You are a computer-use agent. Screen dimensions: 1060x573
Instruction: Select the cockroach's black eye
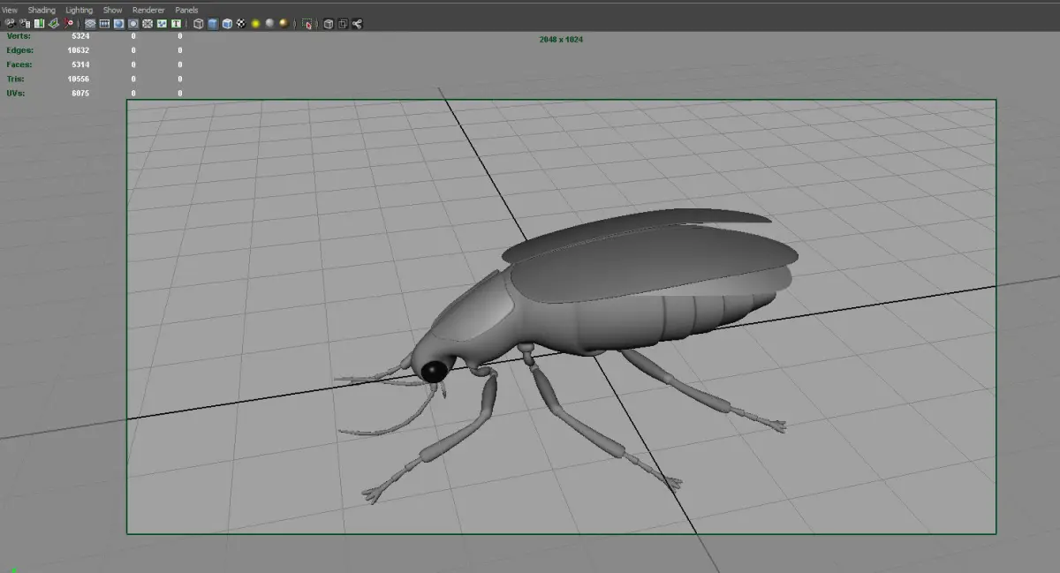[433, 372]
